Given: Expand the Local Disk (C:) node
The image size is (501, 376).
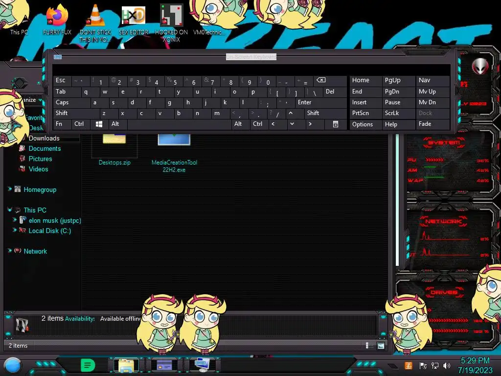Looking at the screenshot, I should (x=14, y=230).
